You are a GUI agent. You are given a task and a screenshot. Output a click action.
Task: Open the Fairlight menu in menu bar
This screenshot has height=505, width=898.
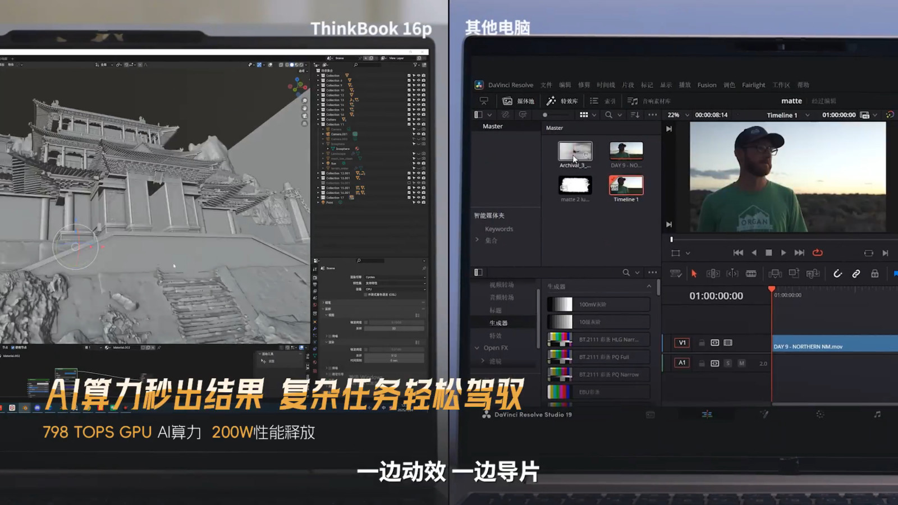tap(753, 85)
